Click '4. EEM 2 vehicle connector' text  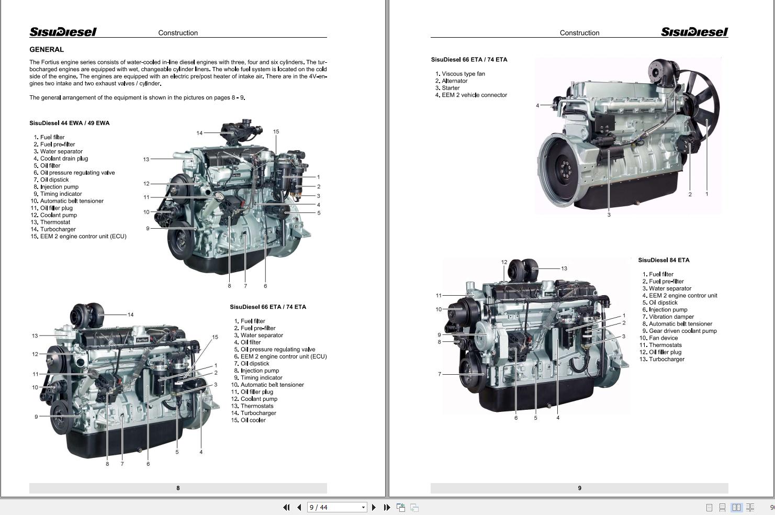[x=471, y=95]
